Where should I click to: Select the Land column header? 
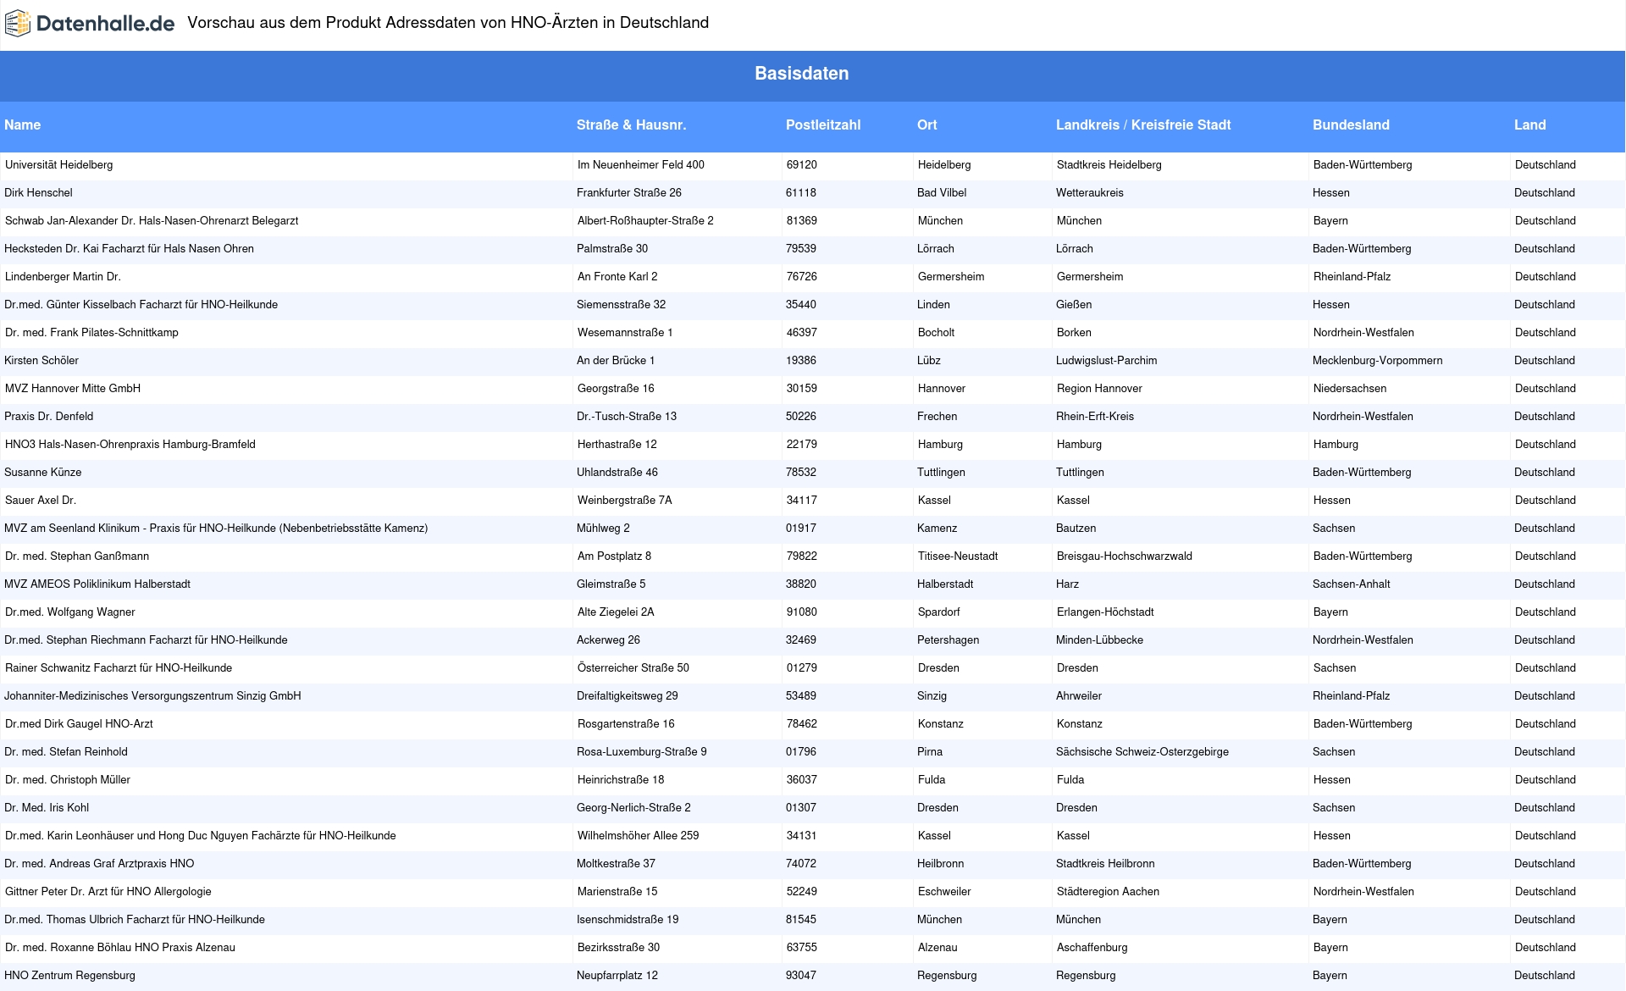1529,125
